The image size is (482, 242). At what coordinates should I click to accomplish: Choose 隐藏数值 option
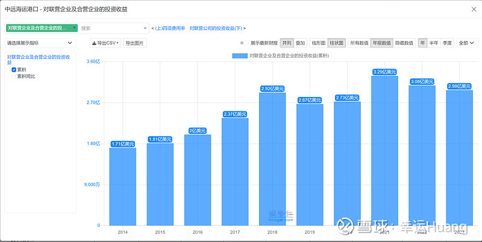[x=404, y=43]
